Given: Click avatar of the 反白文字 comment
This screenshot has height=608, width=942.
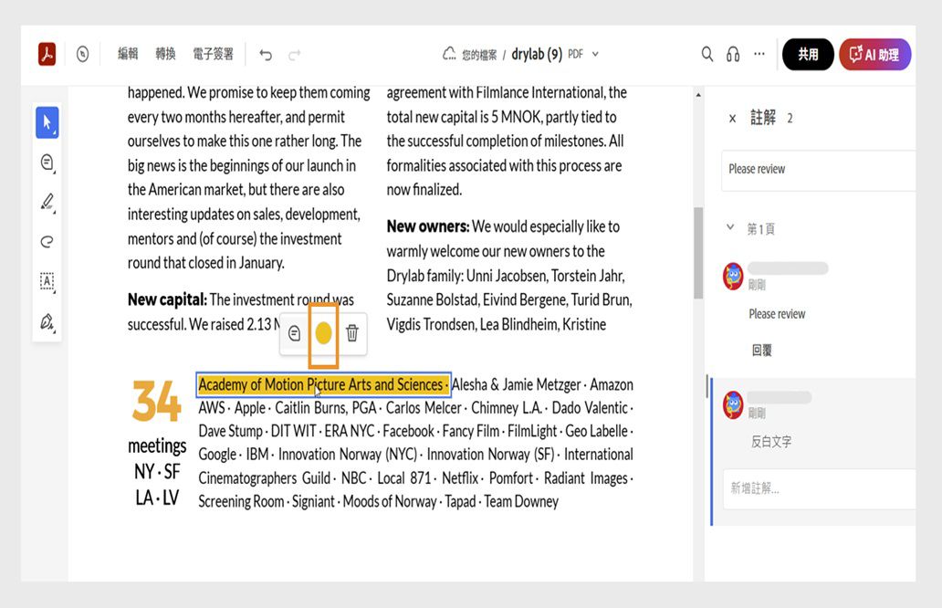Looking at the screenshot, I should point(733,404).
